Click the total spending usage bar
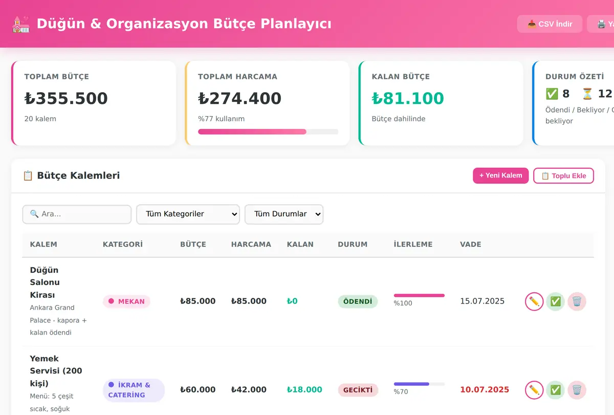 click(268, 132)
